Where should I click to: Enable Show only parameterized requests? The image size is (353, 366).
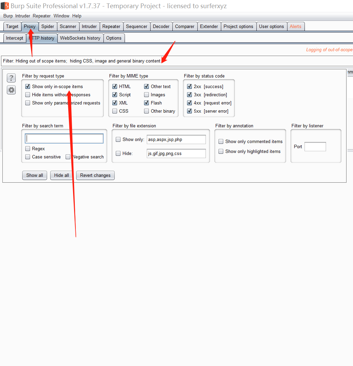(28, 103)
